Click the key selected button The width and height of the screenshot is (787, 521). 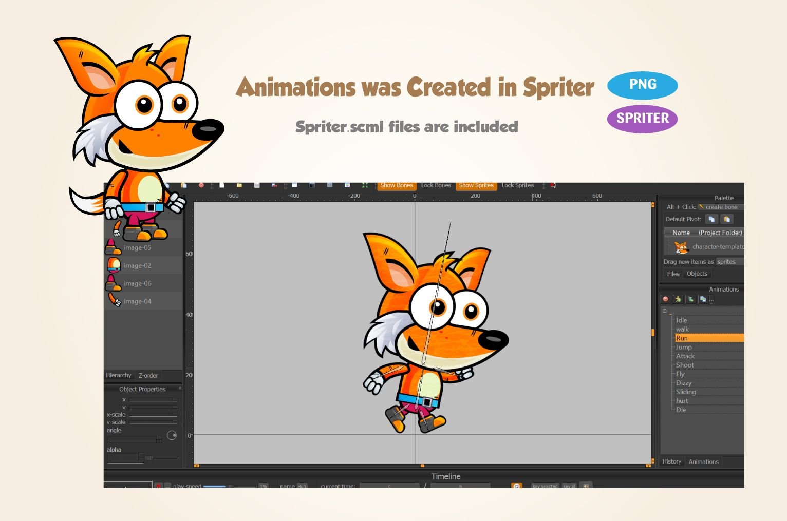(545, 486)
